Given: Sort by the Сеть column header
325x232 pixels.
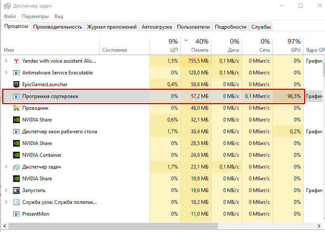Looking at the screenshot, I should pos(257,46).
